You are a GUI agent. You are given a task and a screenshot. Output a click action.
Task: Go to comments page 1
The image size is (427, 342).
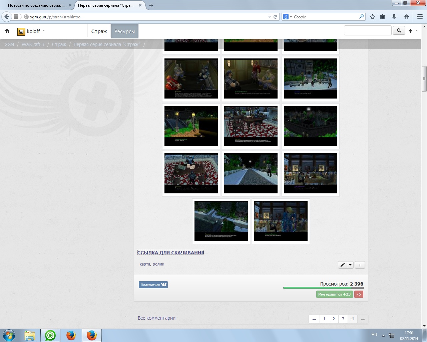click(x=324, y=319)
